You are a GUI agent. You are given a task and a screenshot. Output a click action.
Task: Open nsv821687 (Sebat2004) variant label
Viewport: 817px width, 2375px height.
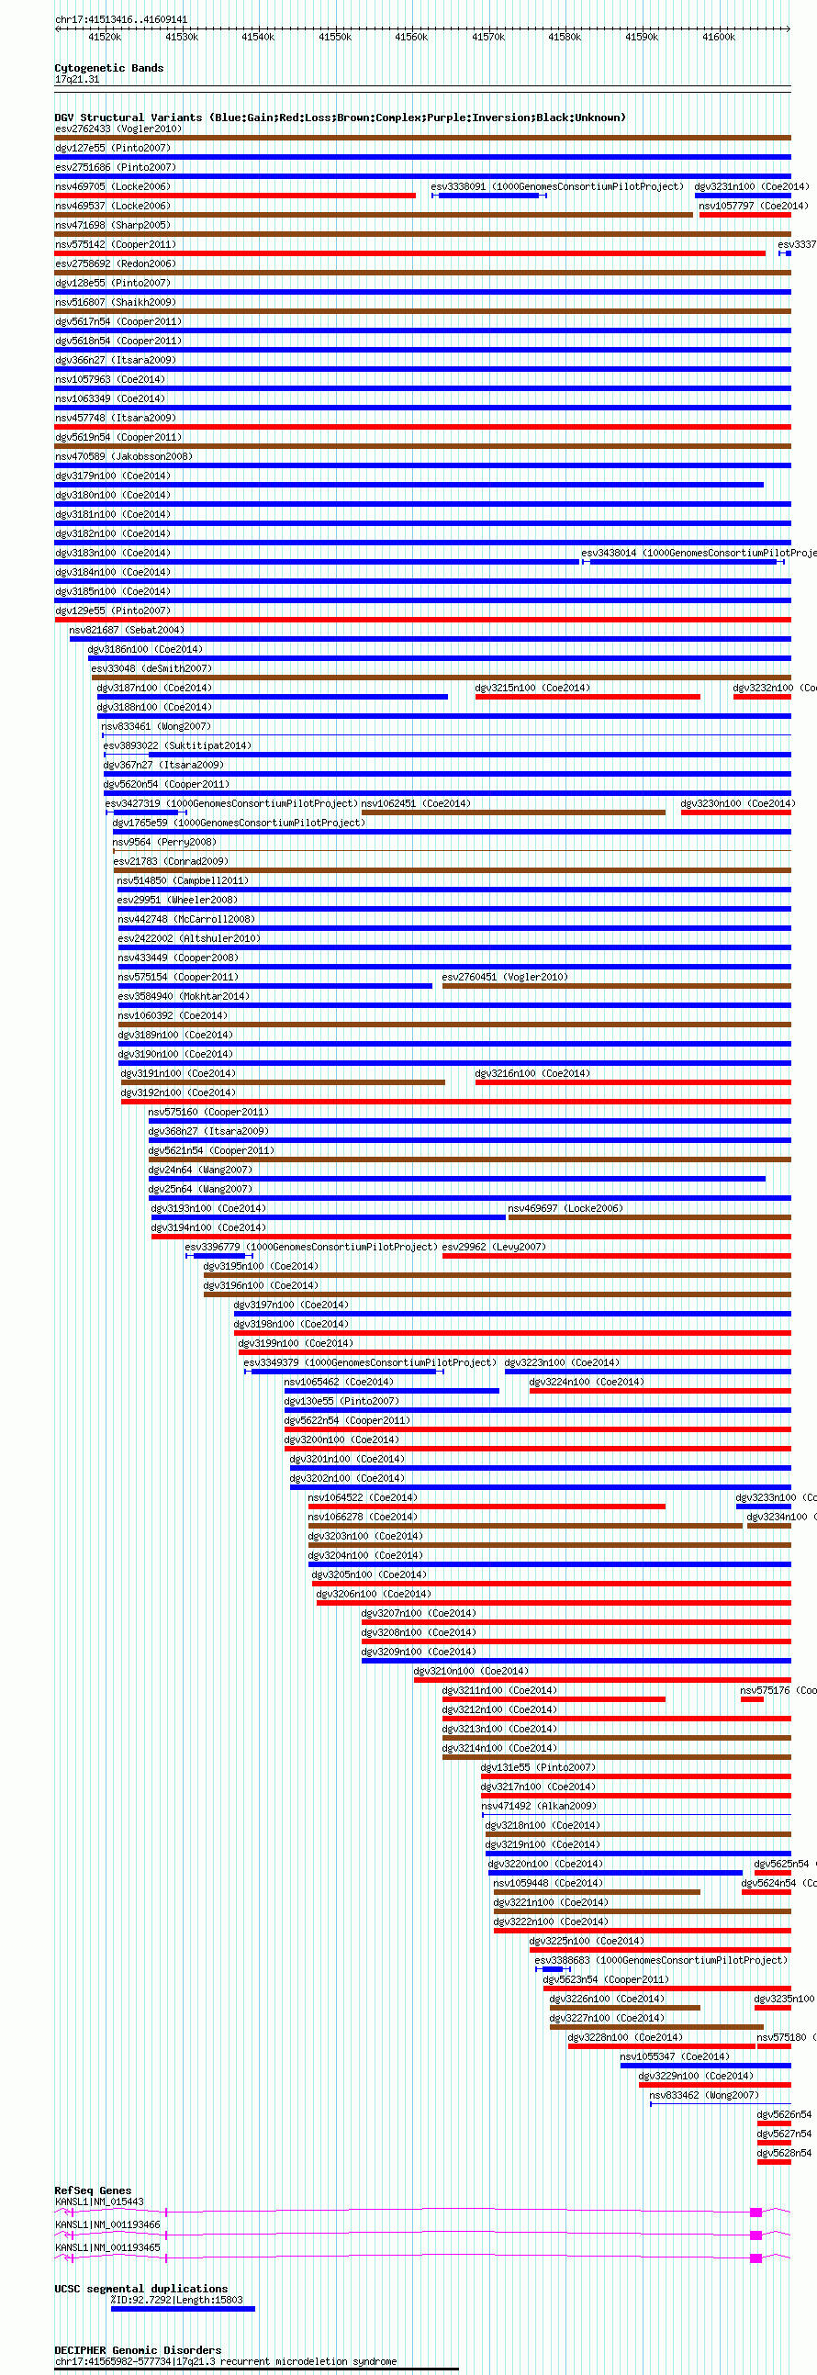pos(127,631)
